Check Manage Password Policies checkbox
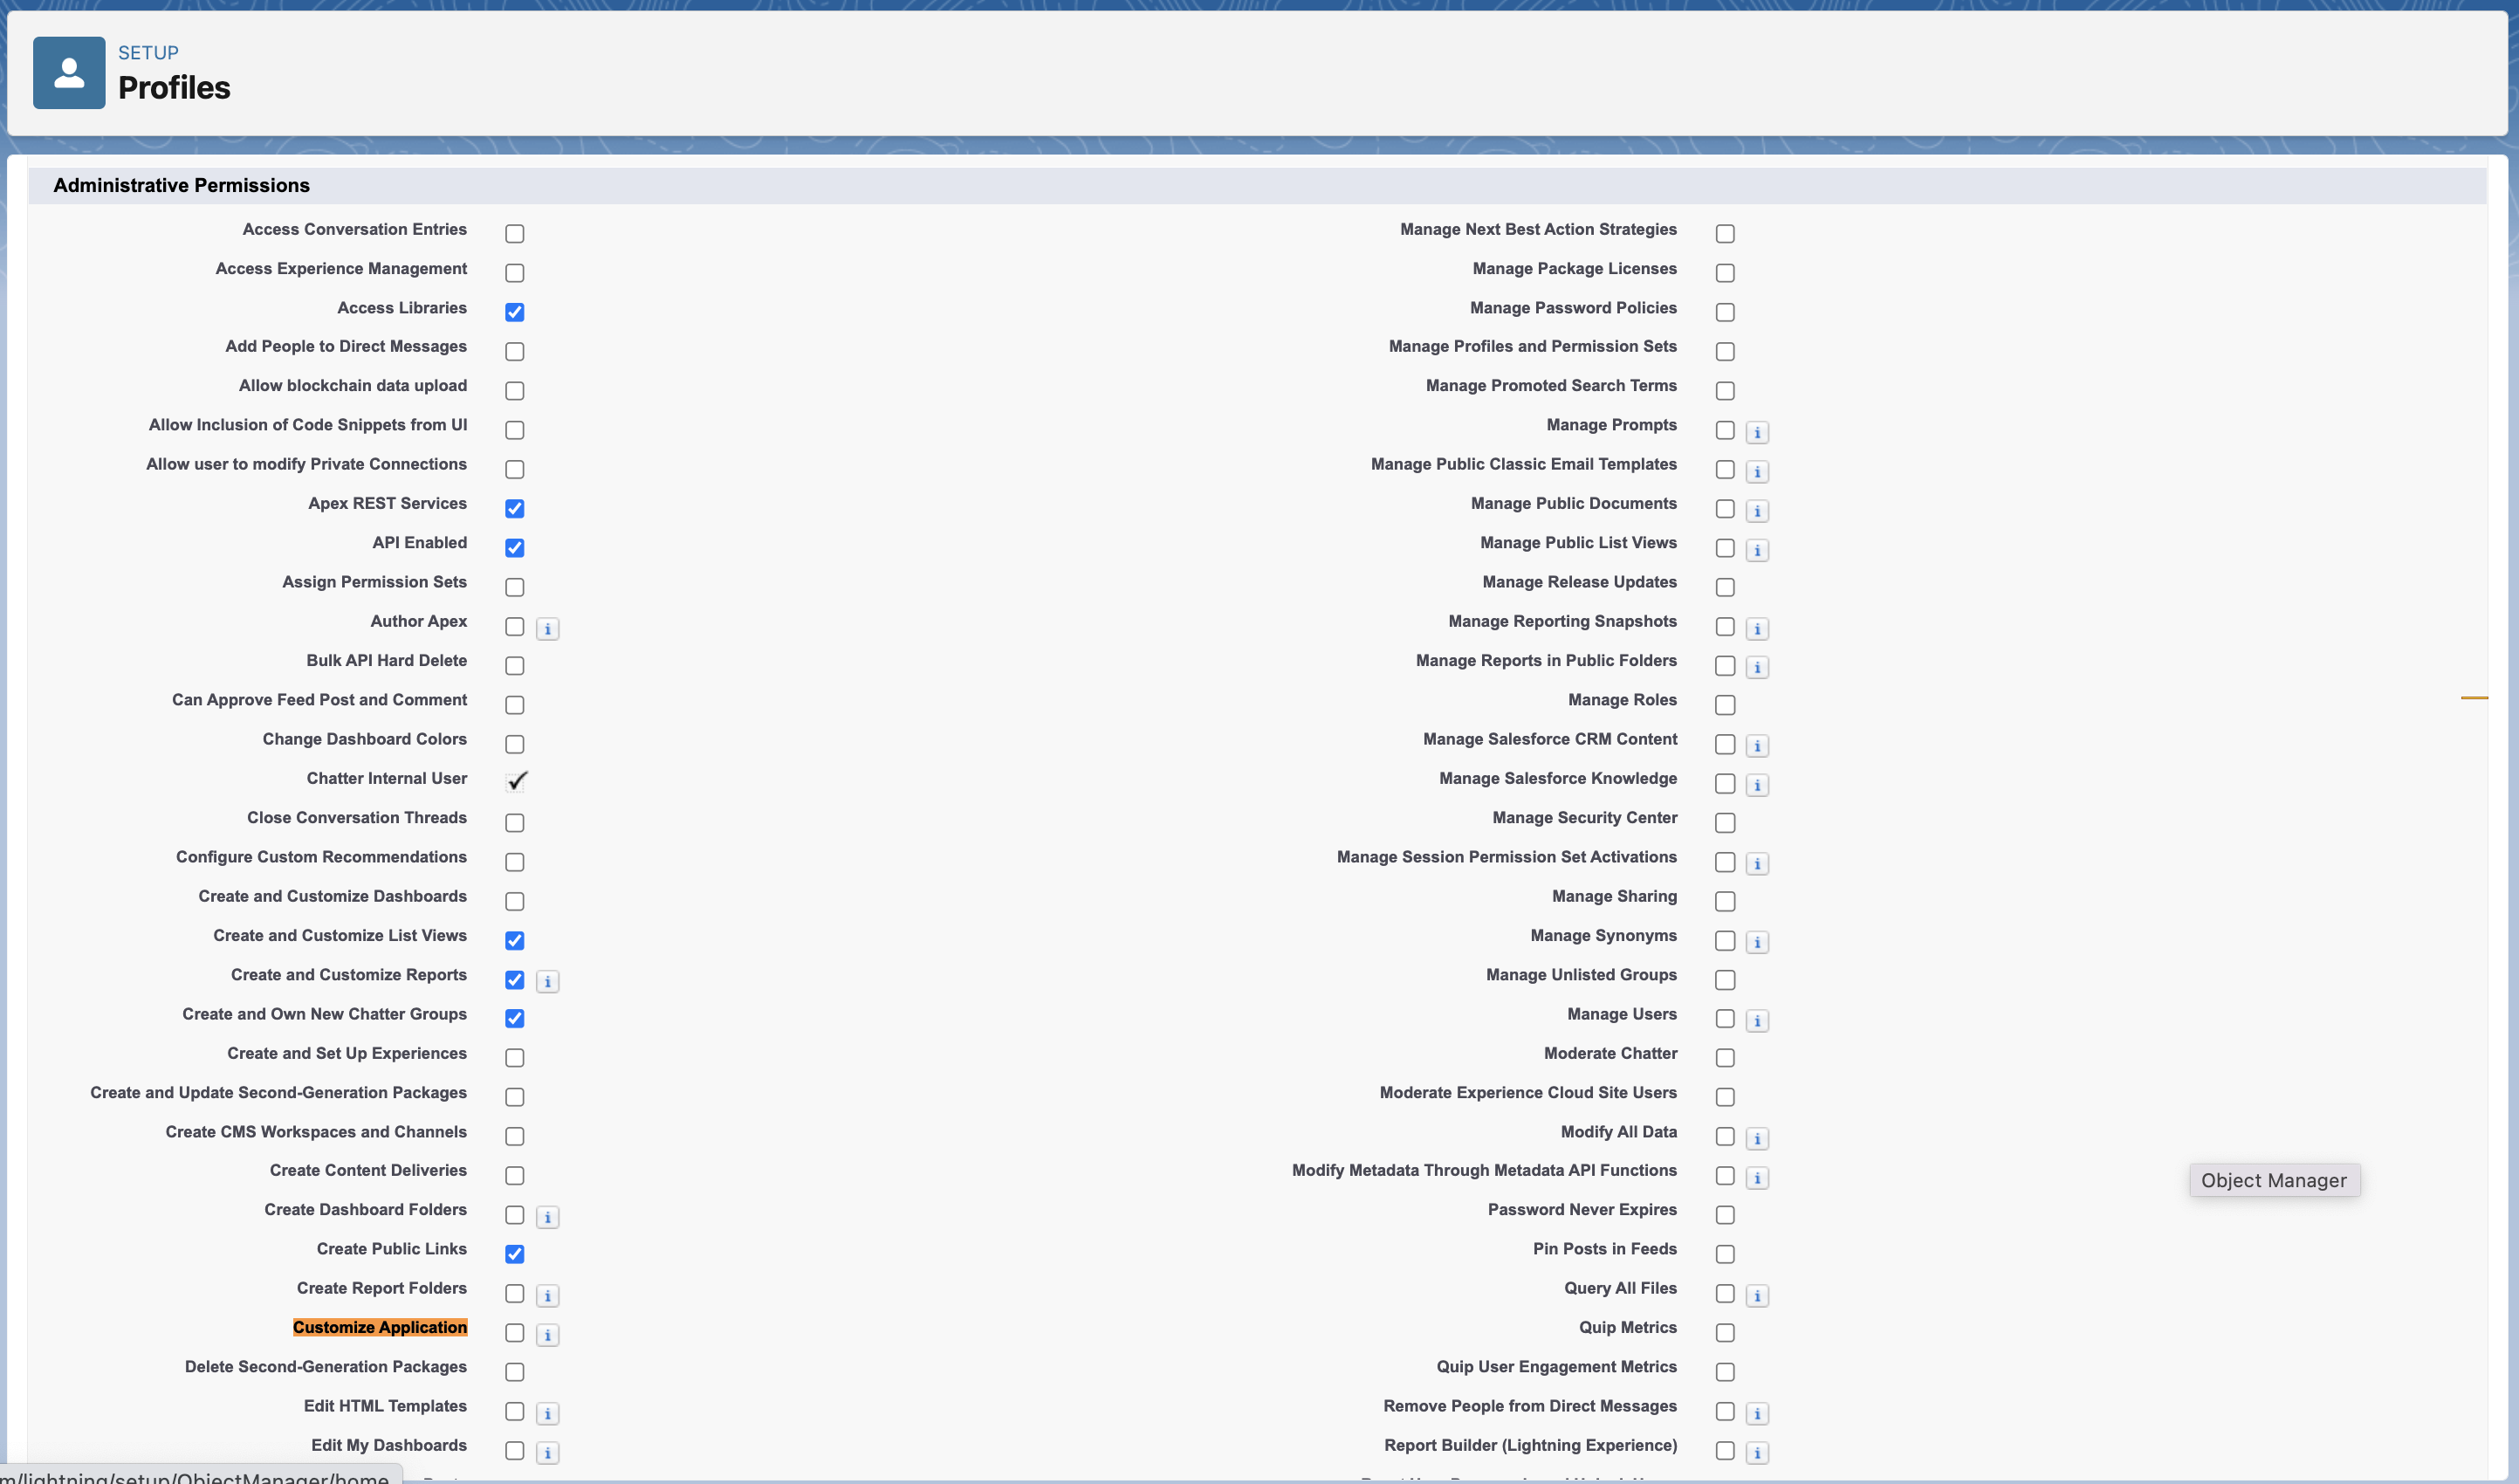The height and width of the screenshot is (1484, 2519). (1726, 312)
